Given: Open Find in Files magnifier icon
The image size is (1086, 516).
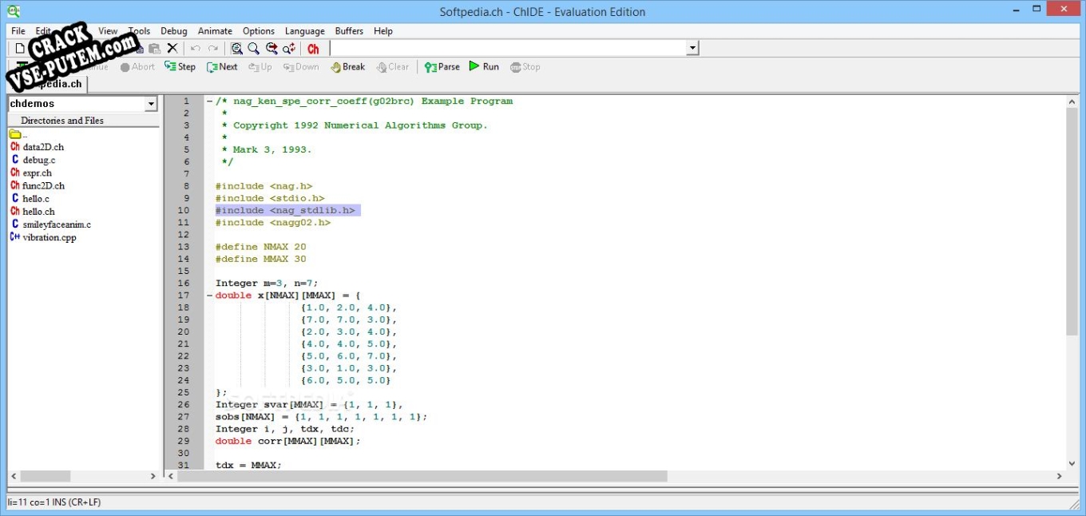Looking at the screenshot, I should click(x=237, y=49).
